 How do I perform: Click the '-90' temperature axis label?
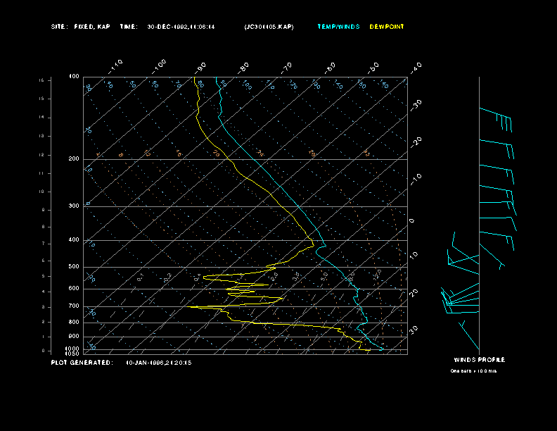pos(201,67)
